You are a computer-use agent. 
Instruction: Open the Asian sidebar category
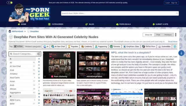[22, 81]
